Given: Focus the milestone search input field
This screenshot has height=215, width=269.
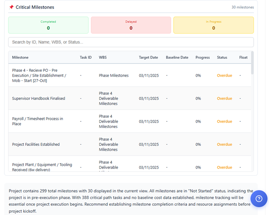Looking at the screenshot, I should pos(131,42).
